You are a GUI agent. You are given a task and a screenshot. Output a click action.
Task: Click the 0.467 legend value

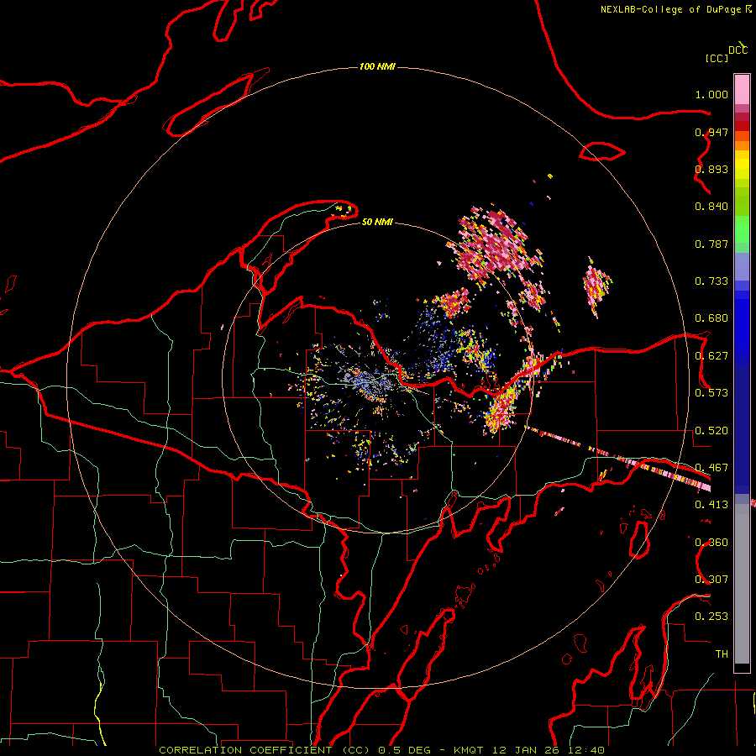coord(711,468)
